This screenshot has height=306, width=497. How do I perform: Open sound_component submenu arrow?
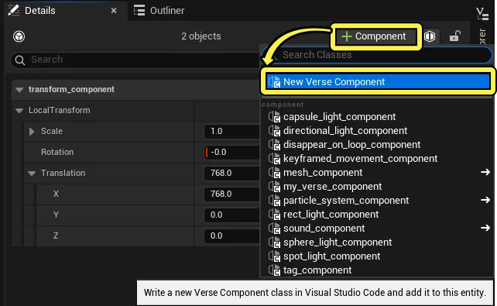(x=485, y=228)
